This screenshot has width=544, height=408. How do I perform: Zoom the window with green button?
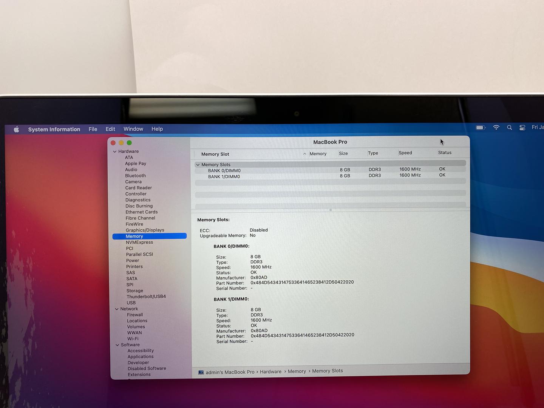pos(129,143)
